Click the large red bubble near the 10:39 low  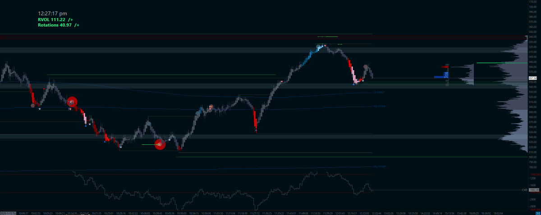tap(160, 144)
